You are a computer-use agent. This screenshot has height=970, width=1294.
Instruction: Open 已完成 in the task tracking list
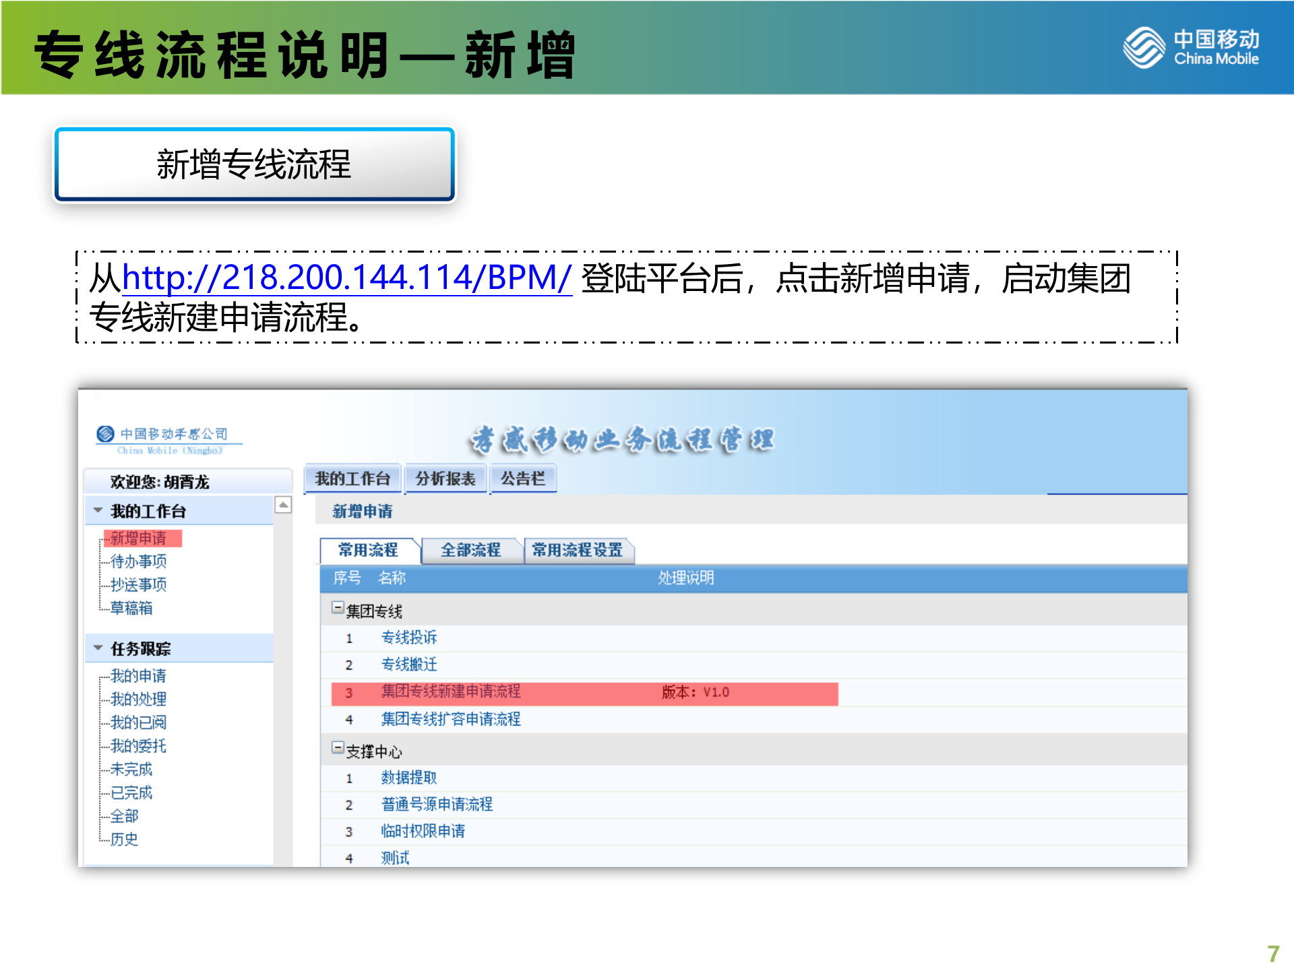point(132,793)
